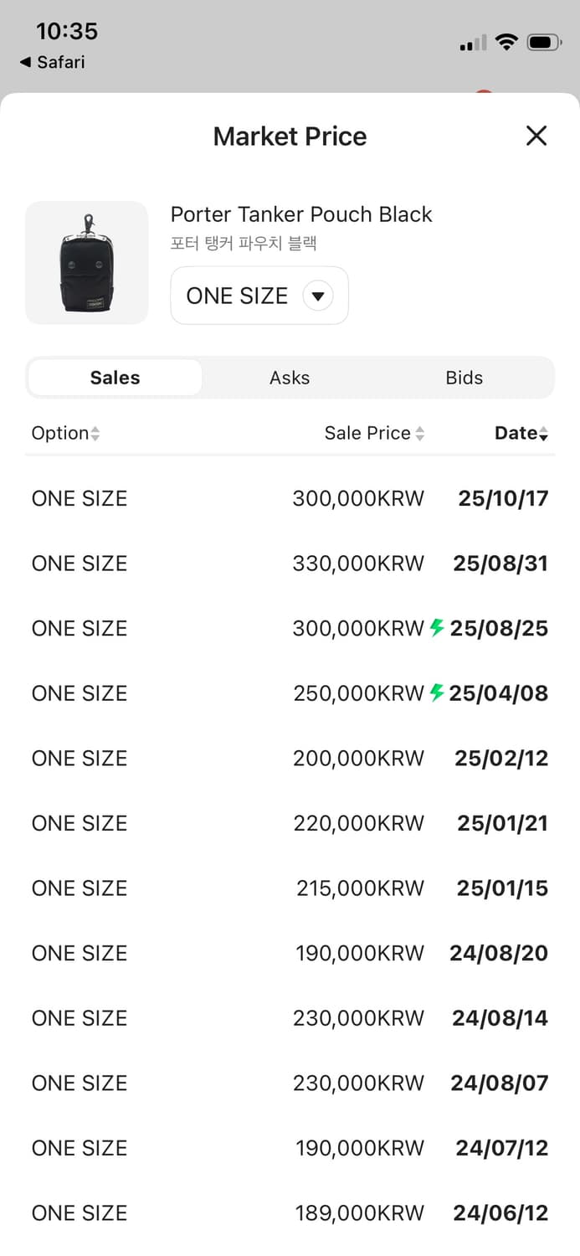The height and width of the screenshot is (1256, 580).
Task: Select the 25/10/17 sale row
Action: coord(290,498)
